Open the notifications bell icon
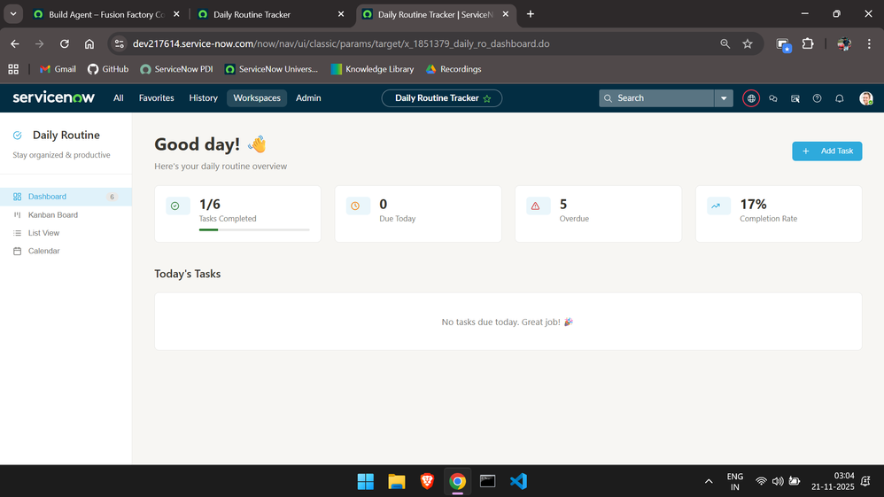The image size is (884, 497). [840, 98]
